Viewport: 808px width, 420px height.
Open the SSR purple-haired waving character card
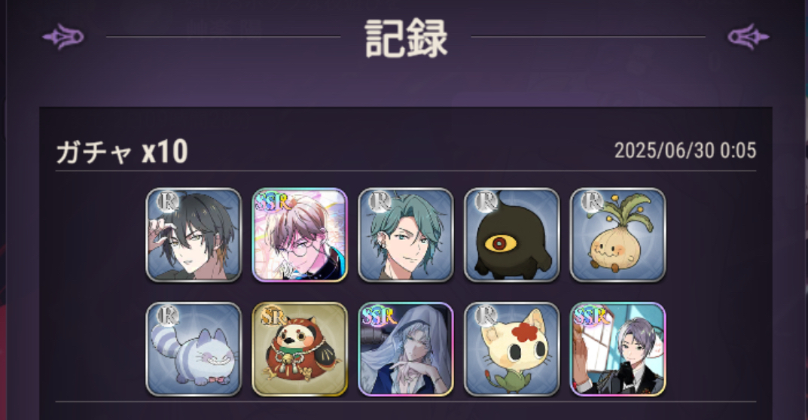click(x=617, y=349)
